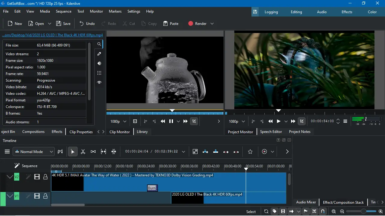Collapse track V2 with its chevron
385x216 pixels.
(x=10, y=177)
